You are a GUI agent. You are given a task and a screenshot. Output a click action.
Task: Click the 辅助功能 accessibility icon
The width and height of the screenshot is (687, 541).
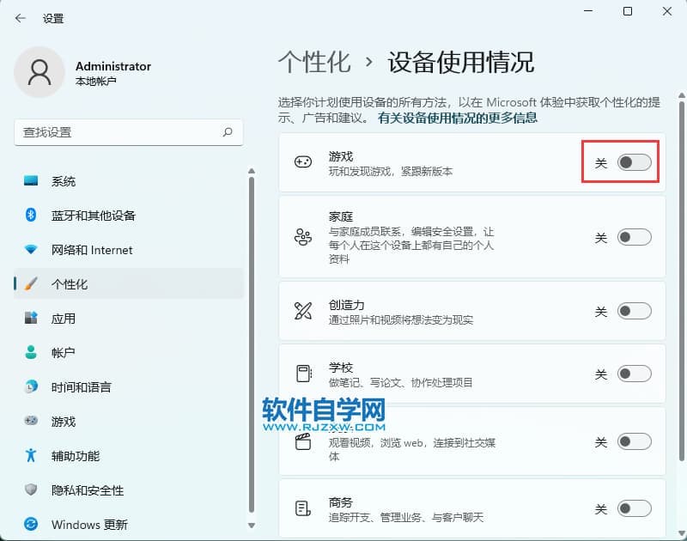click(x=32, y=456)
